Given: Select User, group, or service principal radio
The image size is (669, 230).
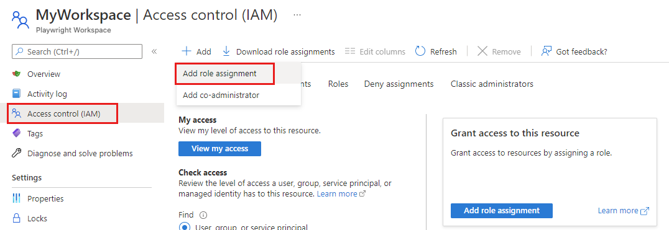Looking at the screenshot, I should coord(184,227).
